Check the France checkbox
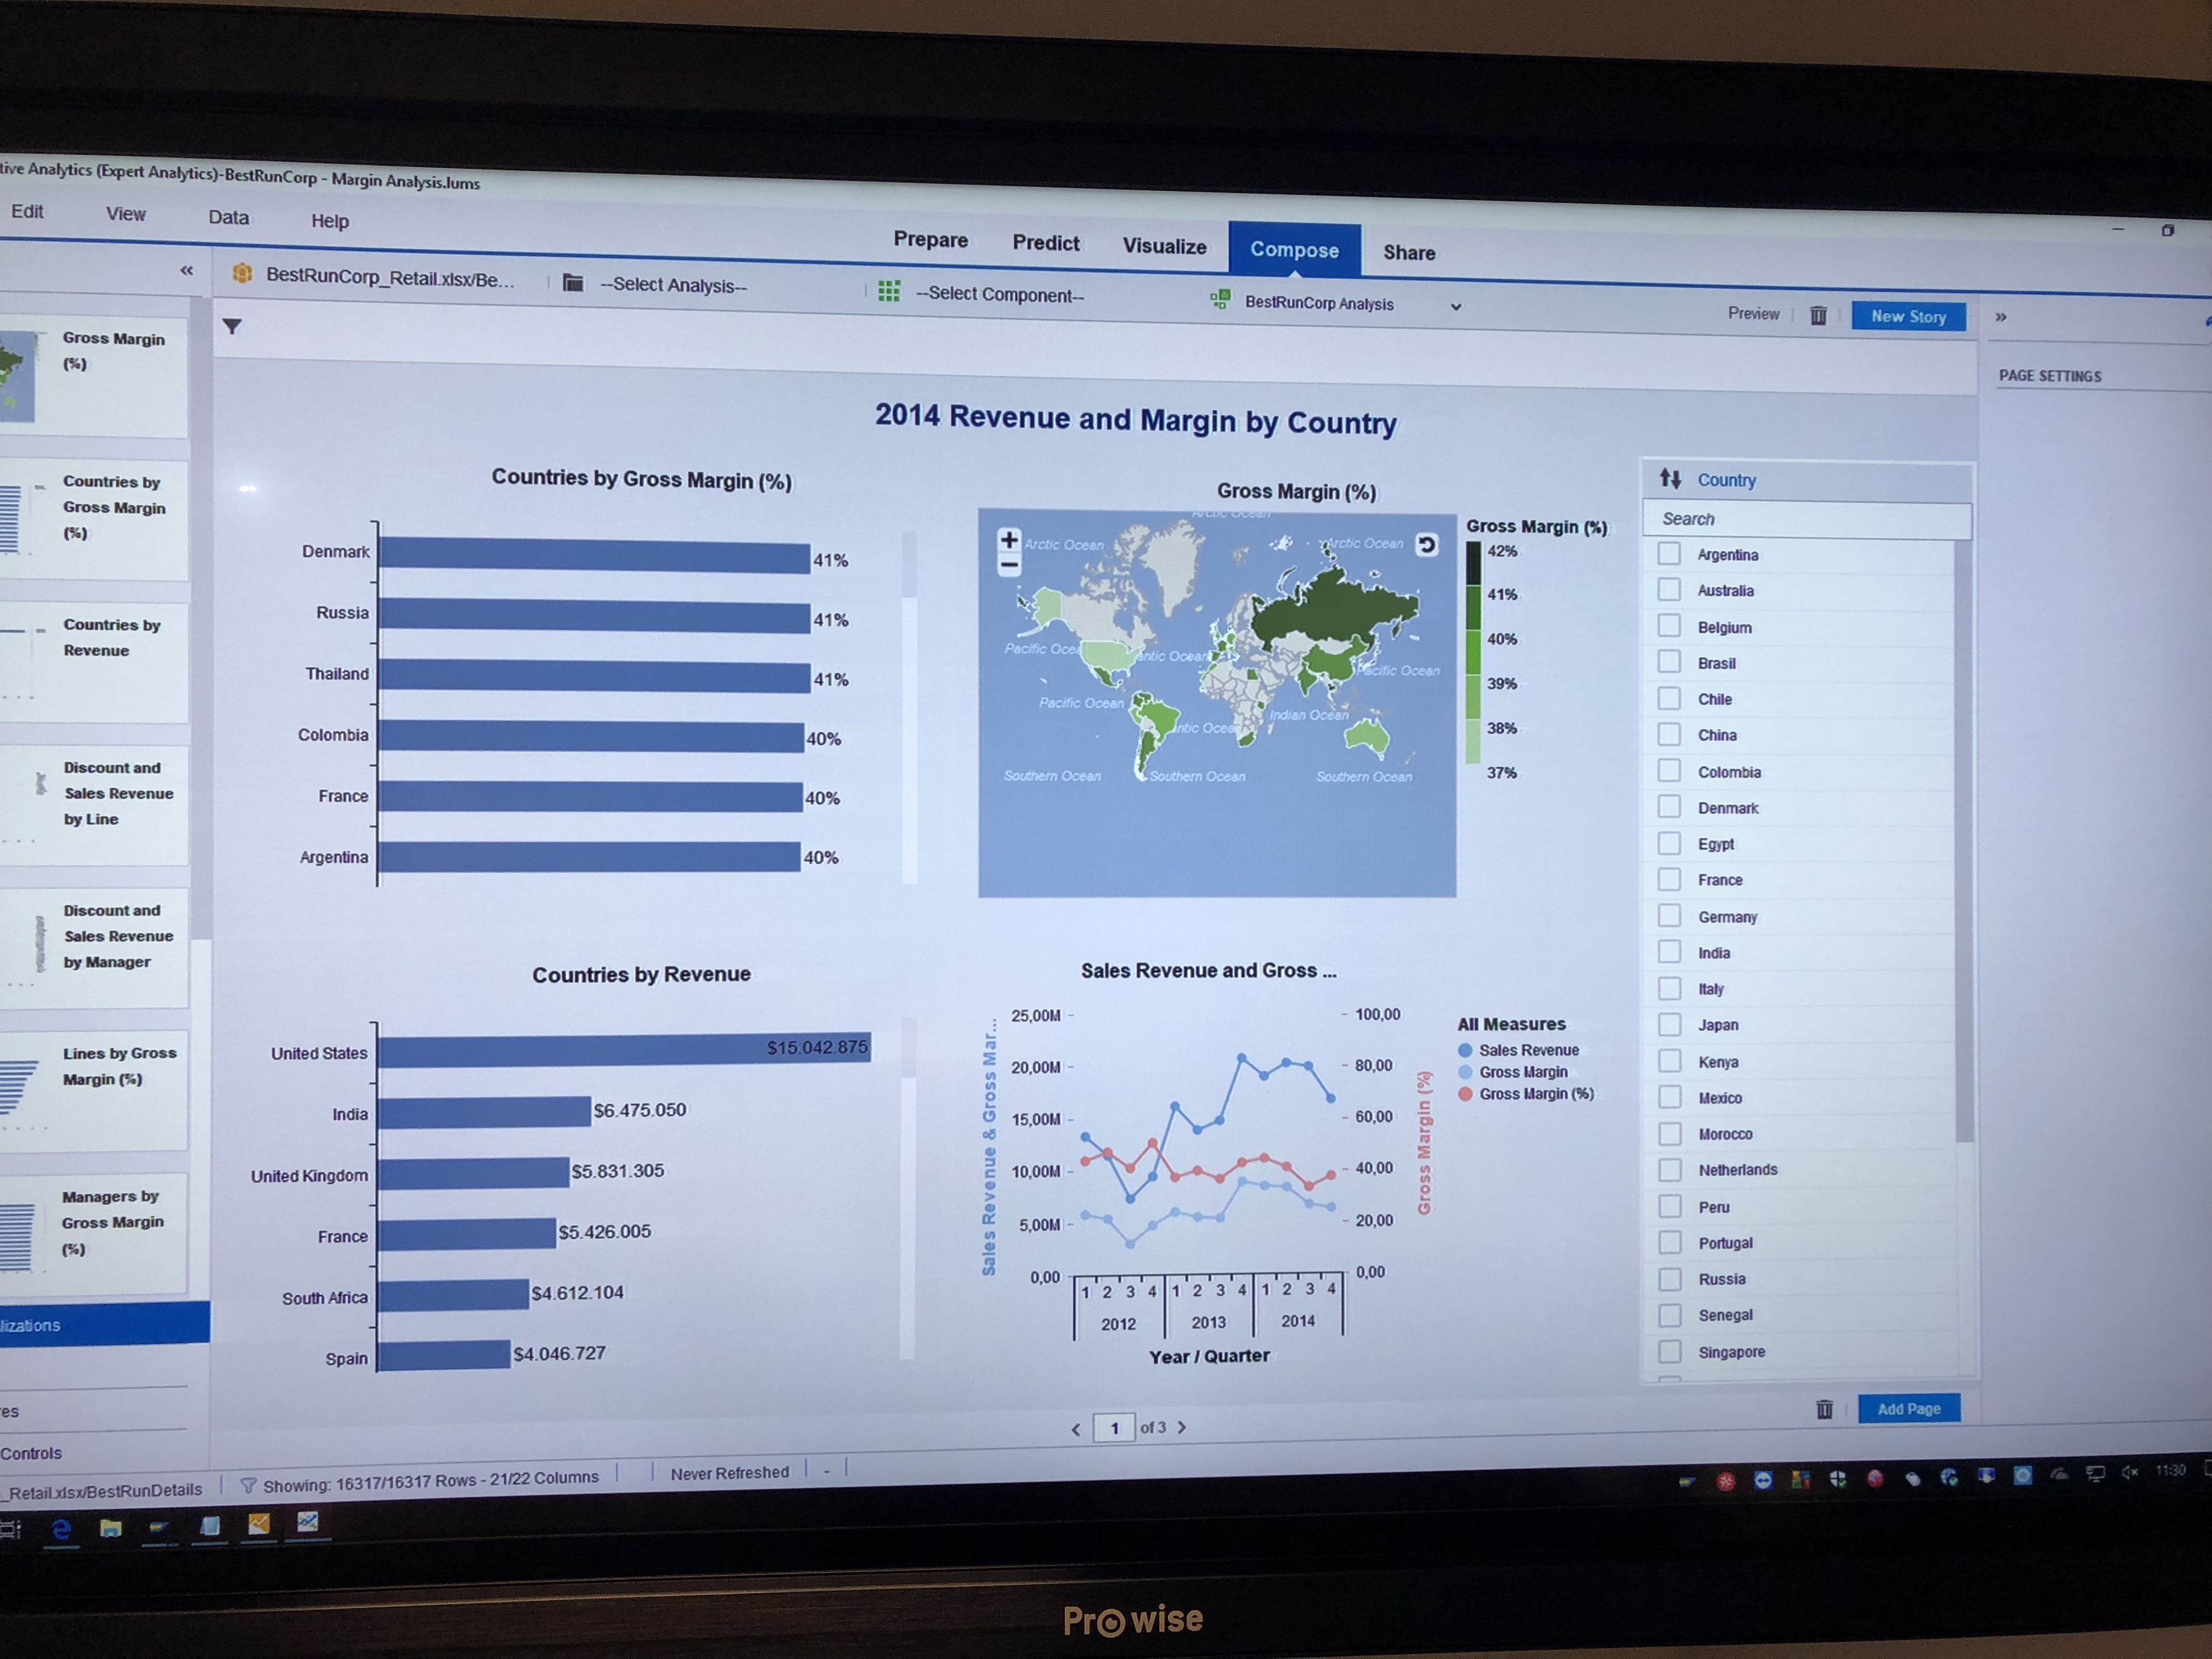The width and height of the screenshot is (2212, 1659). 1668,879
